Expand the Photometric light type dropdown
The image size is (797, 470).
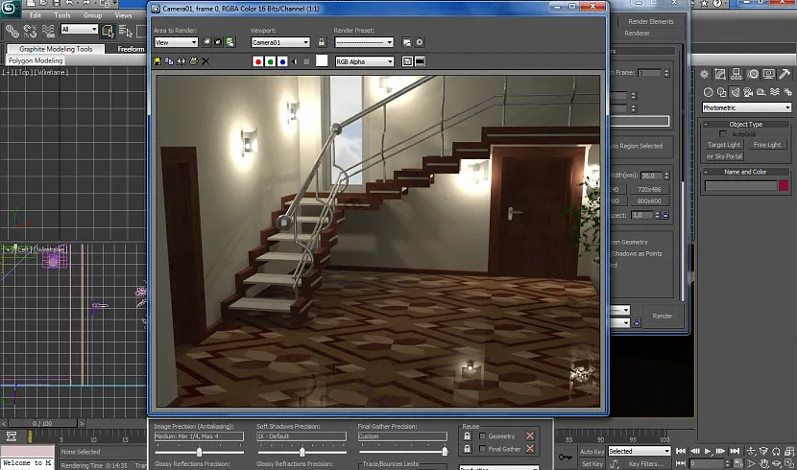tap(745, 107)
